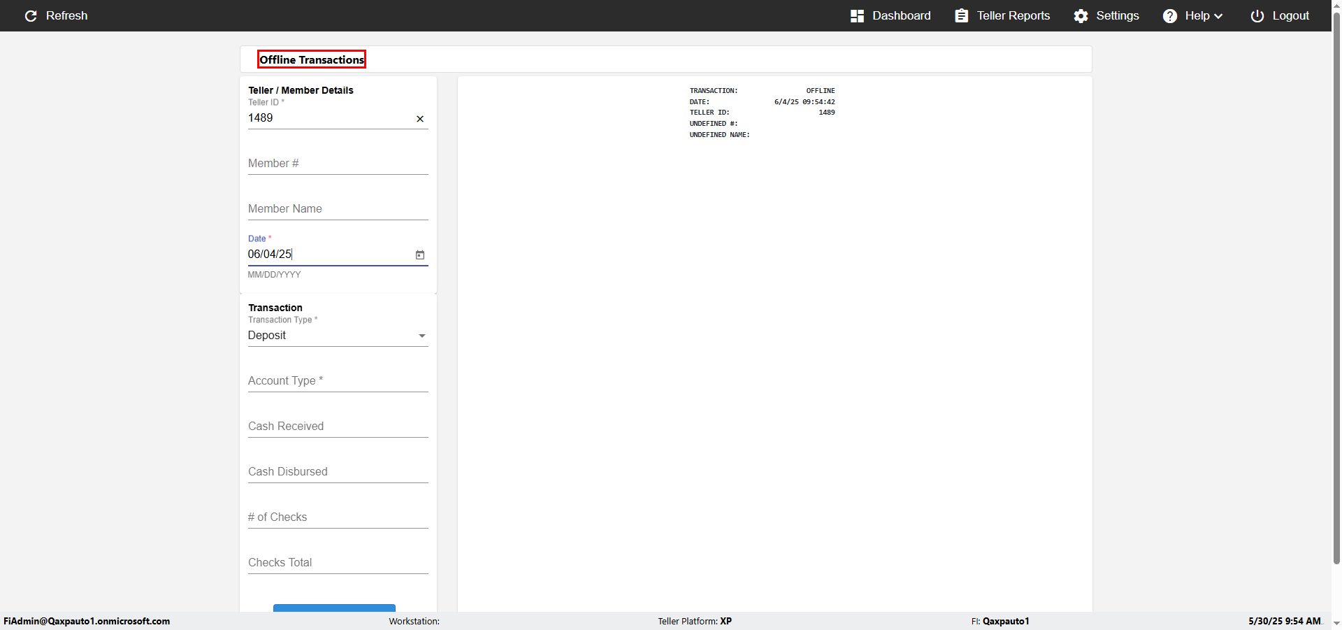Open the Teller Reports menu item
The width and height of the screenshot is (1342, 630).
pos(1002,15)
